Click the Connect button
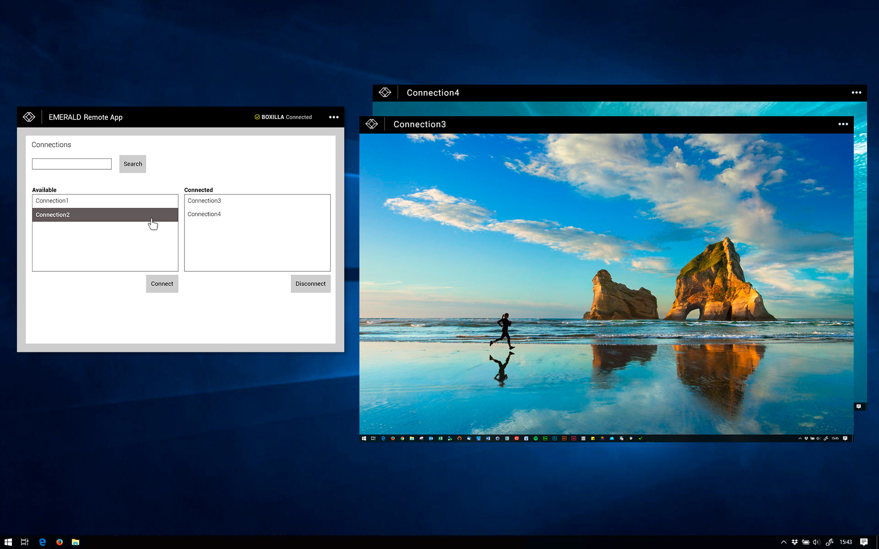The width and height of the screenshot is (879, 549). [161, 283]
